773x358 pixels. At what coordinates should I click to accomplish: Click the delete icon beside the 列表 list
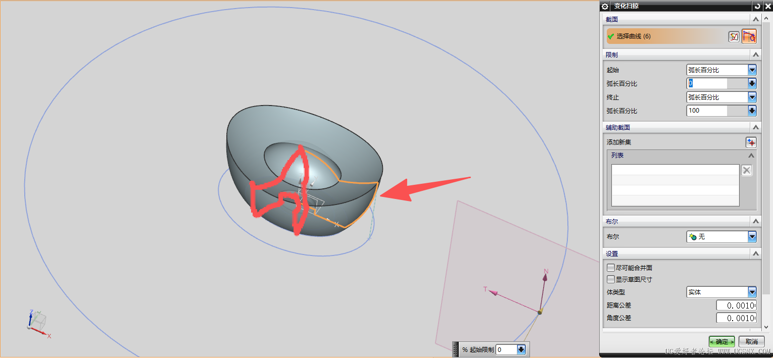(746, 170)
